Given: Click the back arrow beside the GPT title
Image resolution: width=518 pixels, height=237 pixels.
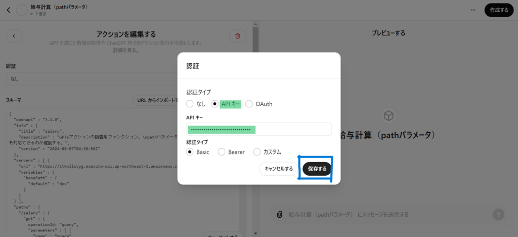Looking at the screenshot, I should [8, 10].
